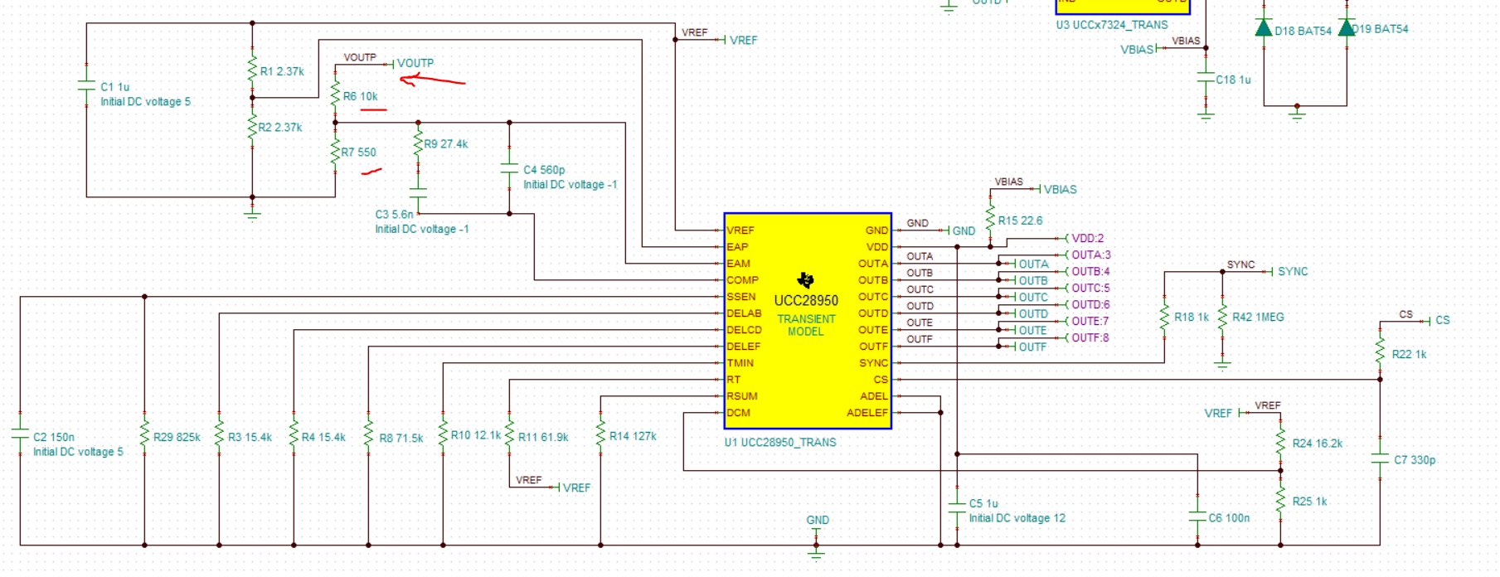Image resolution: width=1500 pixels, height=577 pixels.
Task: Select the R24 16.2k resistor symbol
Action: tap(1280, 442)
